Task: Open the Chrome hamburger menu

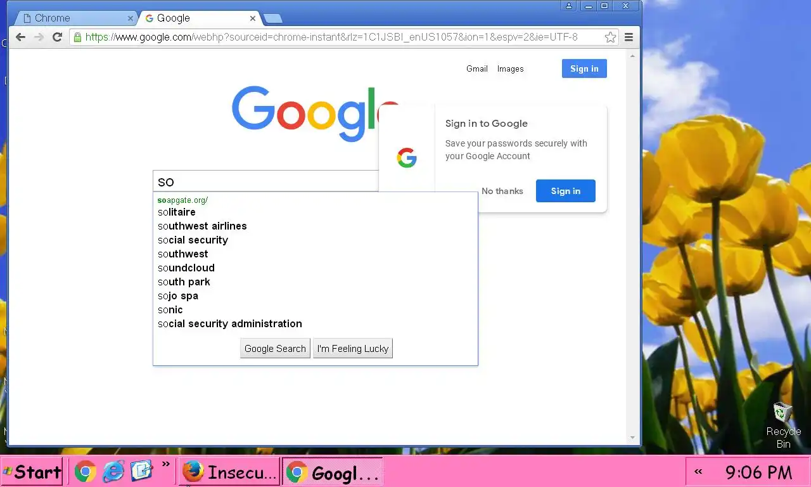Action: point(629,37)
